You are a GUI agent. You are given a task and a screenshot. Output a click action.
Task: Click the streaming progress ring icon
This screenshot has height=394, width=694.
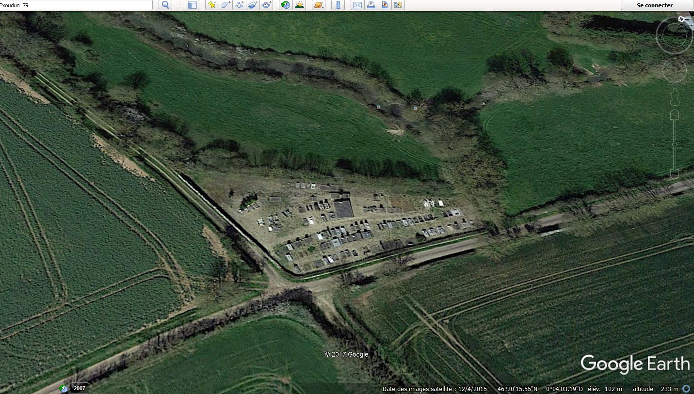(x=686, y=389)
